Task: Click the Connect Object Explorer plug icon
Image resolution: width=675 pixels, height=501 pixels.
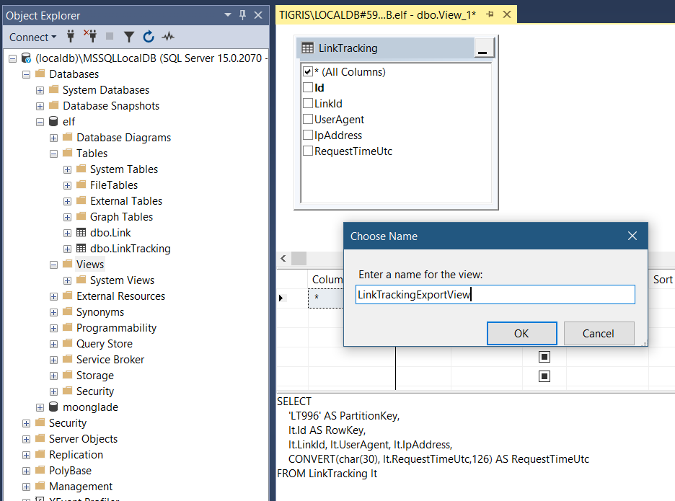Action: point(71,37)
